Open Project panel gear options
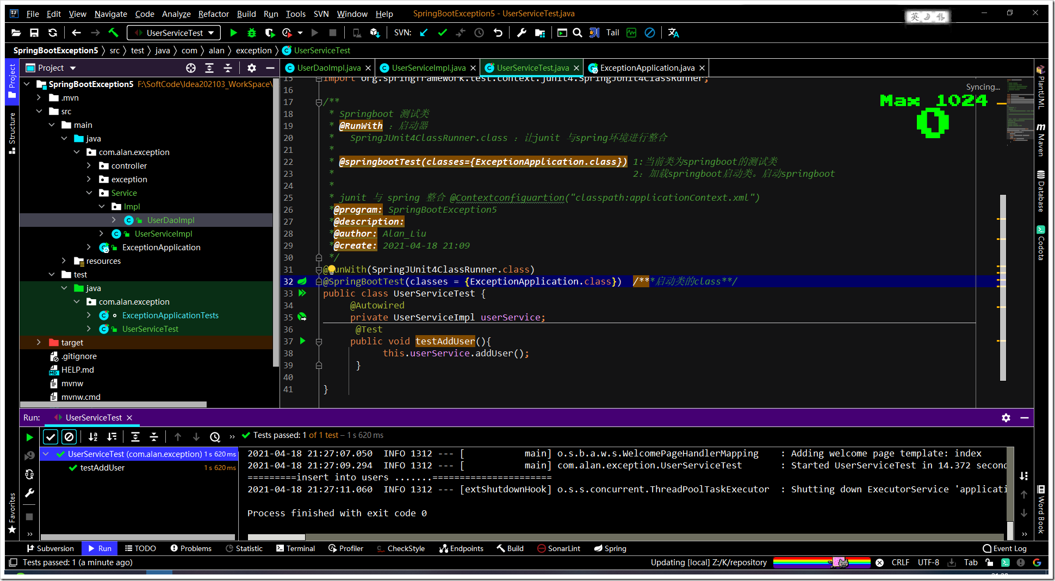The image size is (1055, 581). point(251,68)
